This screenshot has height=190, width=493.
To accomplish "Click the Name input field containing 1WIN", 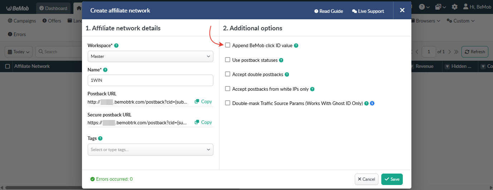I will tap(150, 80).
